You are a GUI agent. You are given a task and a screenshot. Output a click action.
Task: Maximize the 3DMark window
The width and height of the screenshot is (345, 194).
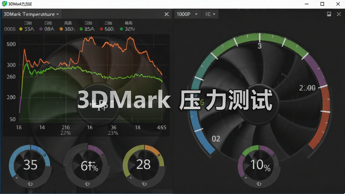[x=322, y=4]
